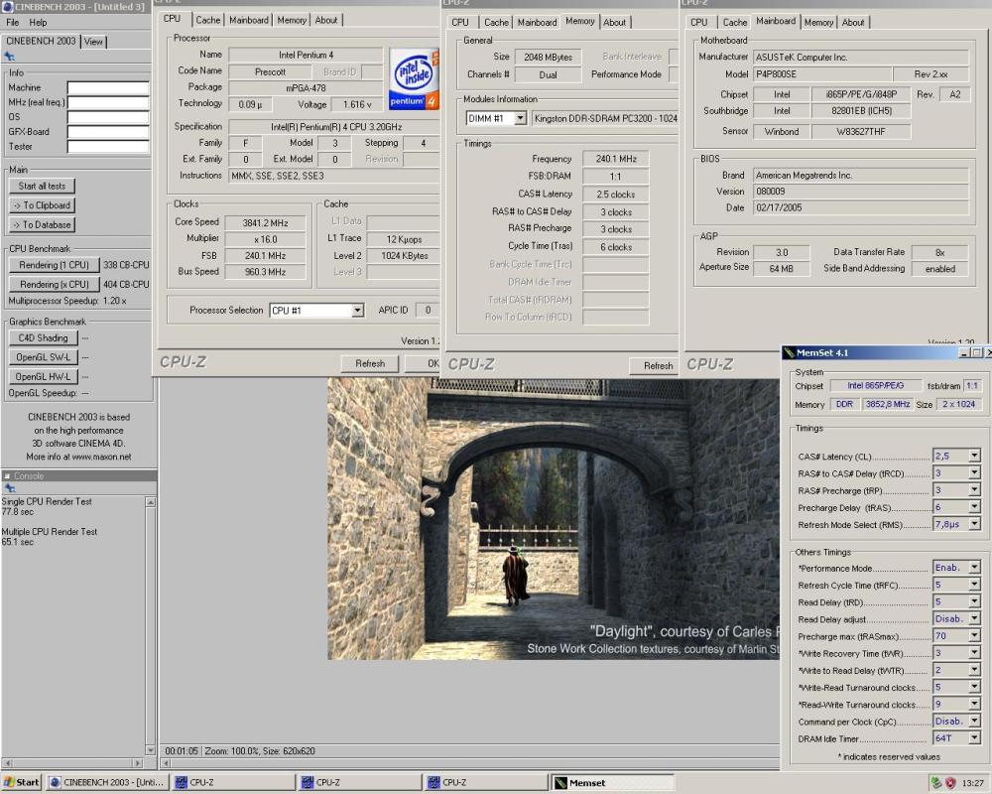Screen dimensions: 992x794
Task: Click the Machine input field
Action: (x=108, y=88)
